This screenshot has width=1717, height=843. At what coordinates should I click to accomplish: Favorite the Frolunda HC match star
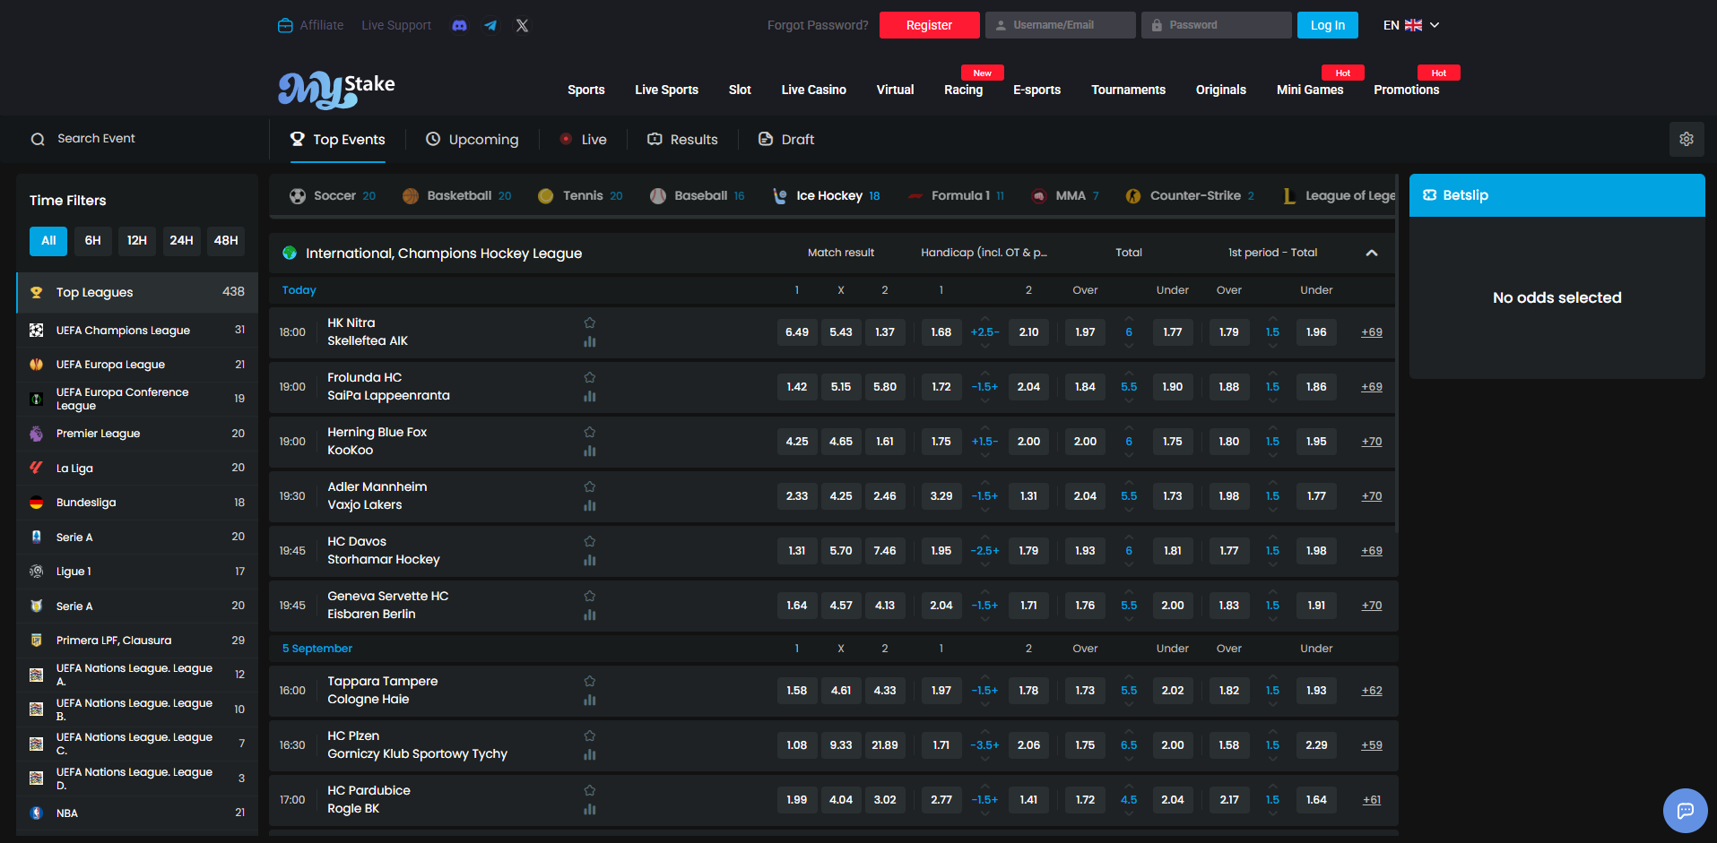click(x=589, y=377)
